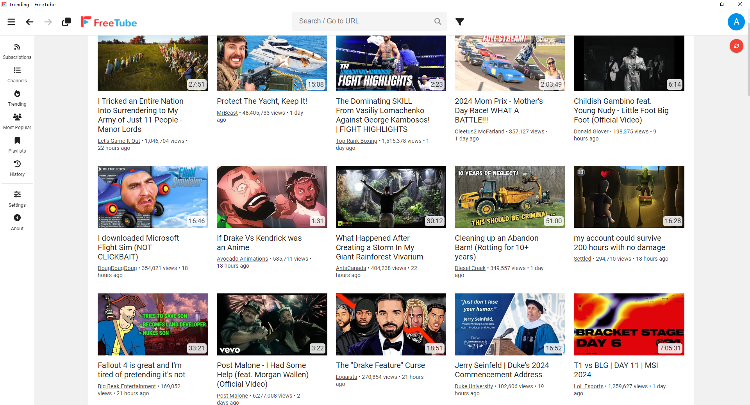
Task: Open Avocado Animations channel link
Action: pyautogui.click(x=243, y=259)
